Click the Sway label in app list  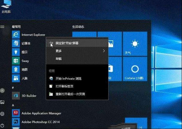pyautogui.click(x=25, y=61)
